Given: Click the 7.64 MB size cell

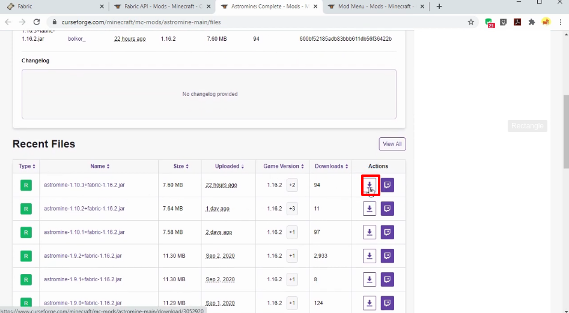Looking at the screenshot, I should pos(172,209).
